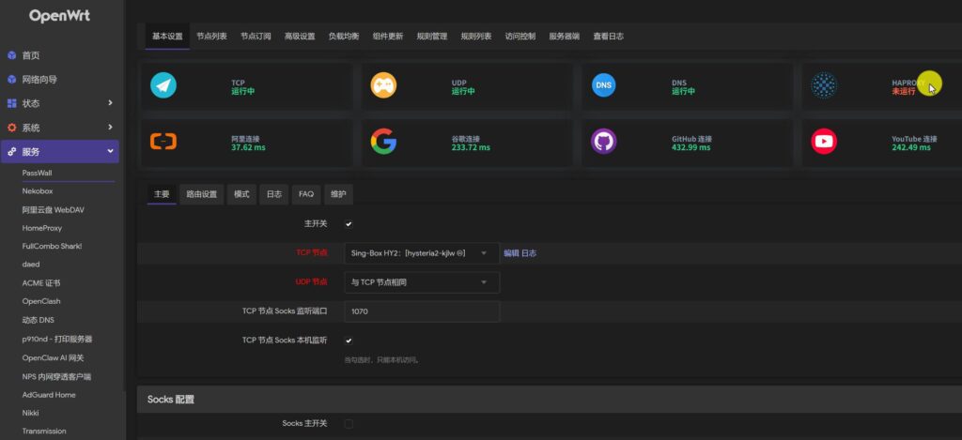Click the Google logo icon
This screenshot has height=440, width=962.
pos(383,142)
